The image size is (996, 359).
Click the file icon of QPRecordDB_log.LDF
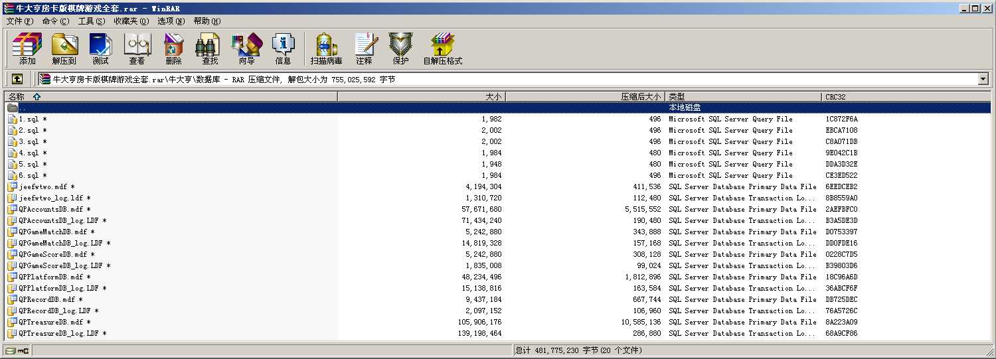12,311
